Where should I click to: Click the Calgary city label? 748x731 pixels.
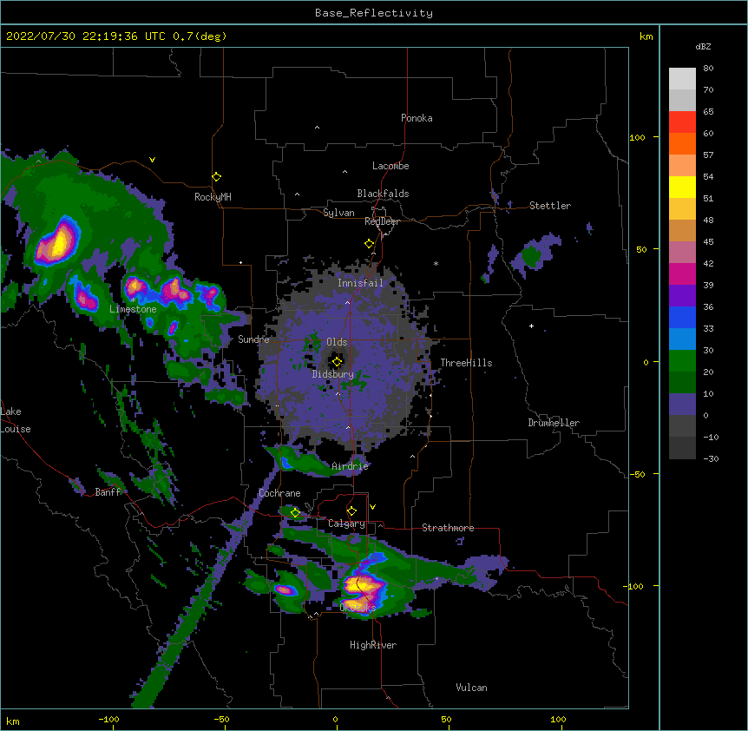[x=346, y=524]
